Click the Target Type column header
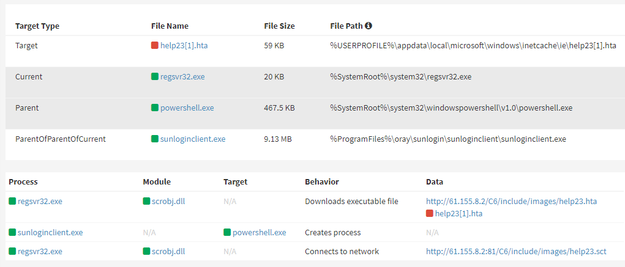Screen dimensions: 625x267 [x=37, y=26]
